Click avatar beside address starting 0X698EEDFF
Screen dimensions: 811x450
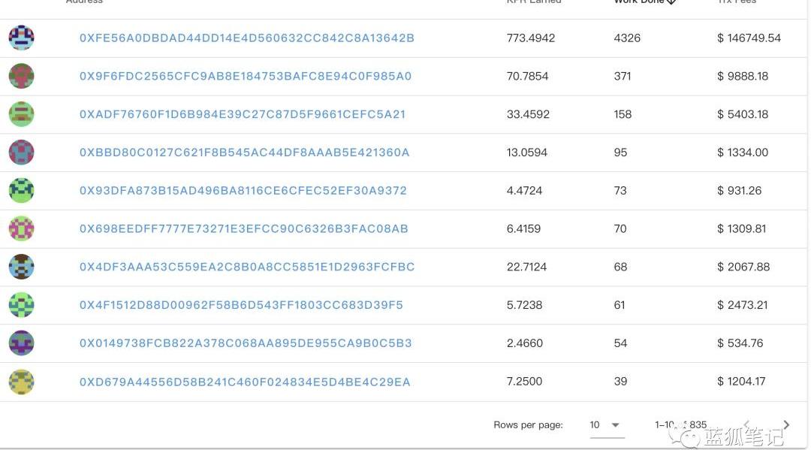(21, 228)
